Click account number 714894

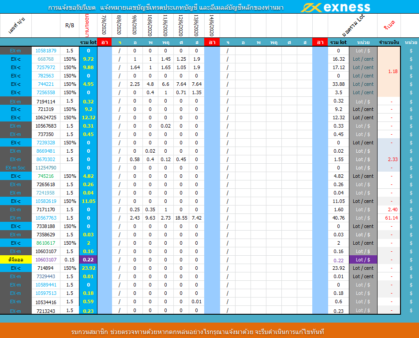coord(46,268)
